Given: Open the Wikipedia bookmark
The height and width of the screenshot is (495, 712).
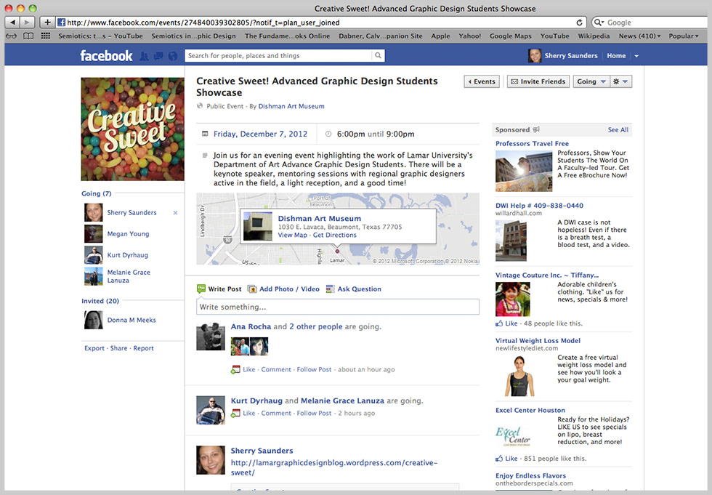Looking at the screenshot, I should tap(594, 36).
